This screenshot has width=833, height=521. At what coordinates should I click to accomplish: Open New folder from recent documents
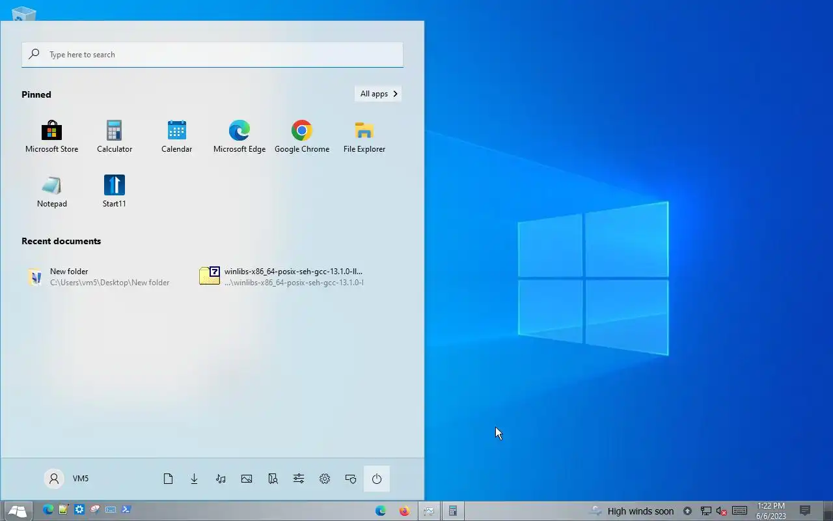pyautogui.click(x=99, y=277)
